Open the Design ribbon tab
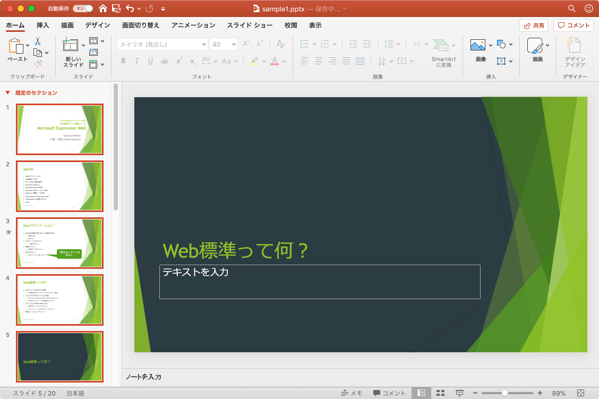The height and width of the screenshot is (399, 599). pos(97,25)
